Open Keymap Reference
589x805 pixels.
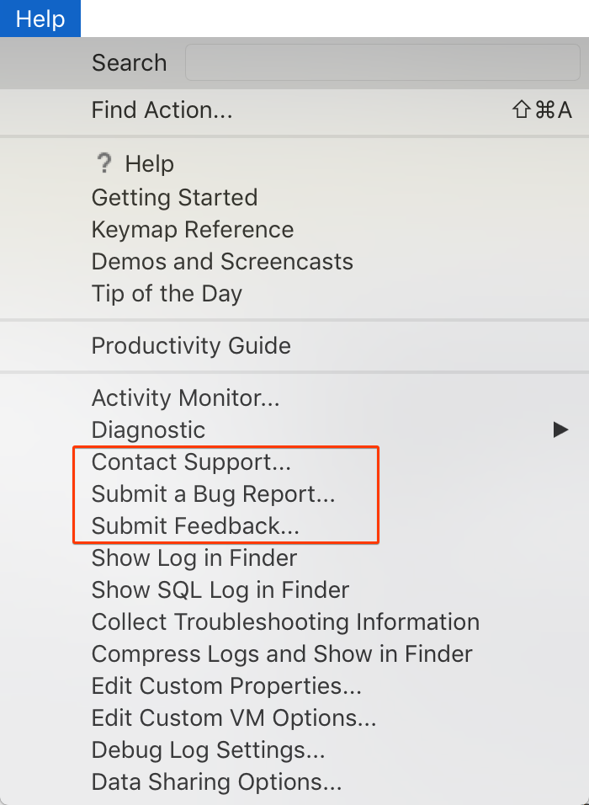294,230
